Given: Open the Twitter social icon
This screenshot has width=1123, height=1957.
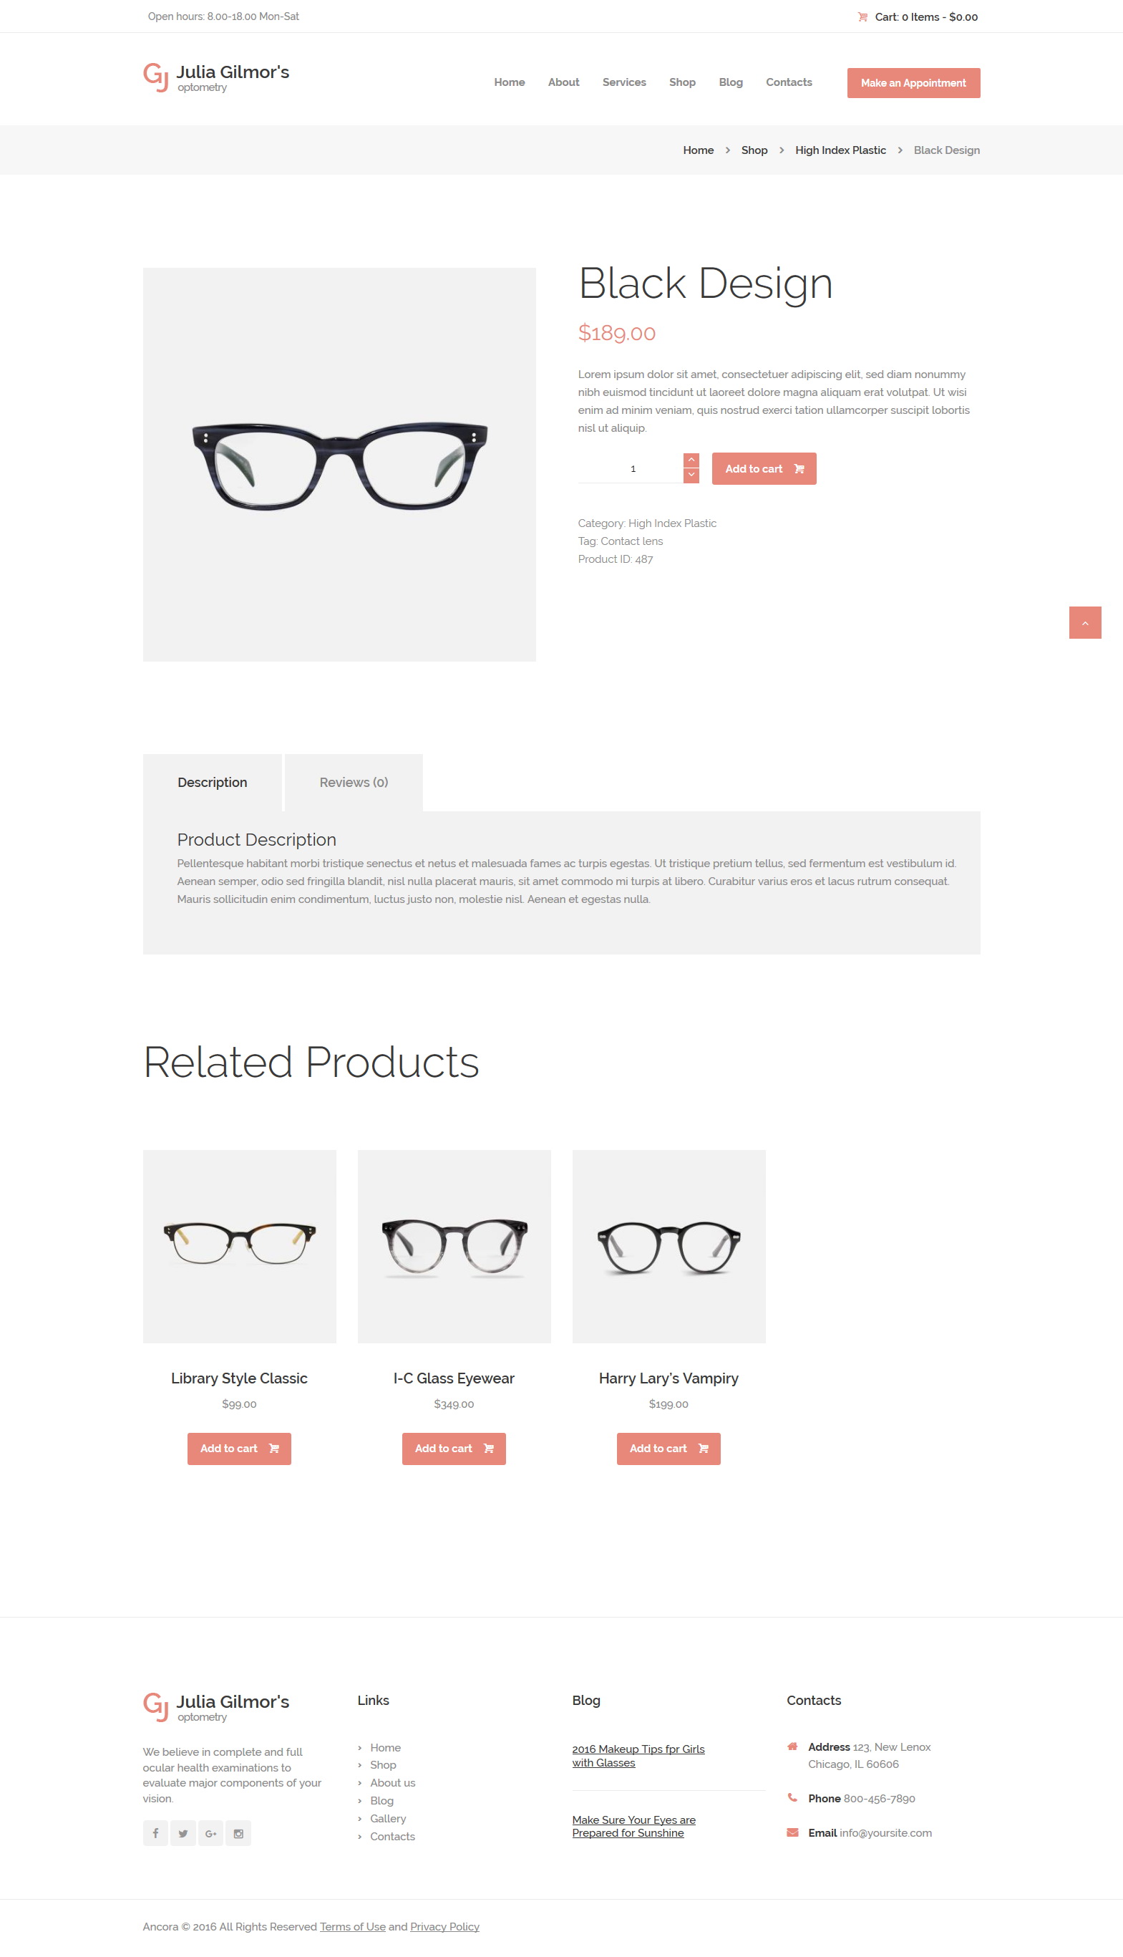Looking at the screenshot, I should [x=183, y=1832].
